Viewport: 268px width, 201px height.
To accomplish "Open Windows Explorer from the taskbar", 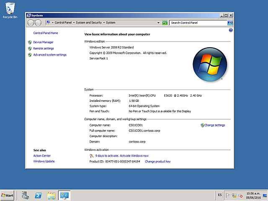I will point(51,196).
